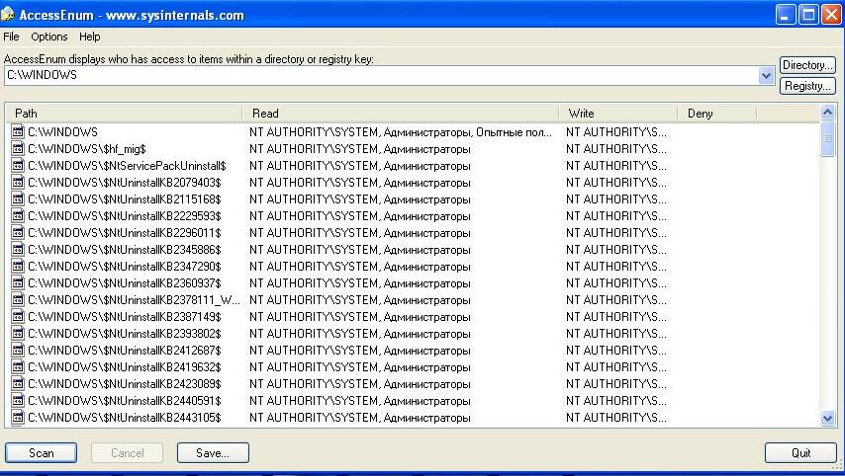Click into the C:\WINDOWS path input field
This screenshot has width=845, height=476.
tap(382, 76)
